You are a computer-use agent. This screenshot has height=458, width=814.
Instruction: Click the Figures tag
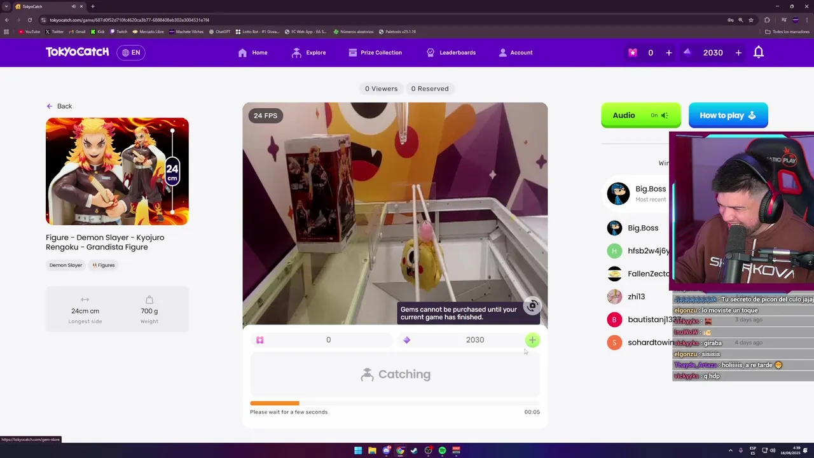coord(104,265)
